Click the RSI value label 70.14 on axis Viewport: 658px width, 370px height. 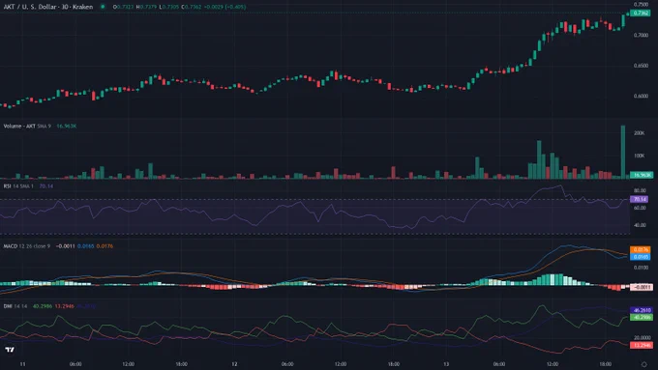640,199
